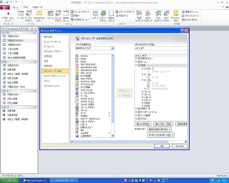Viewport: 229px width, 183px height.
Task: Collapse the クエリ section in navigation pane
Action: pyautogui.click(x=34, y=62)
